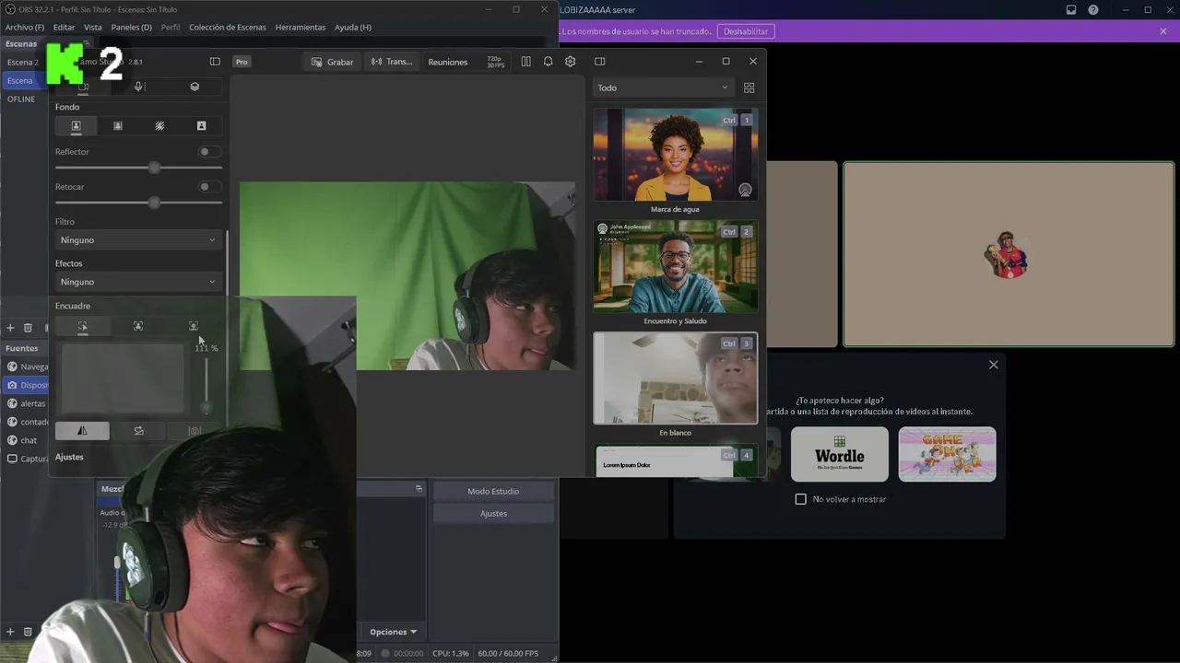Image resolution: width=1180 pixels, height=663 pixels.
Task: Add a new source with the plus icon in OBS
Action: click(10, 632)
